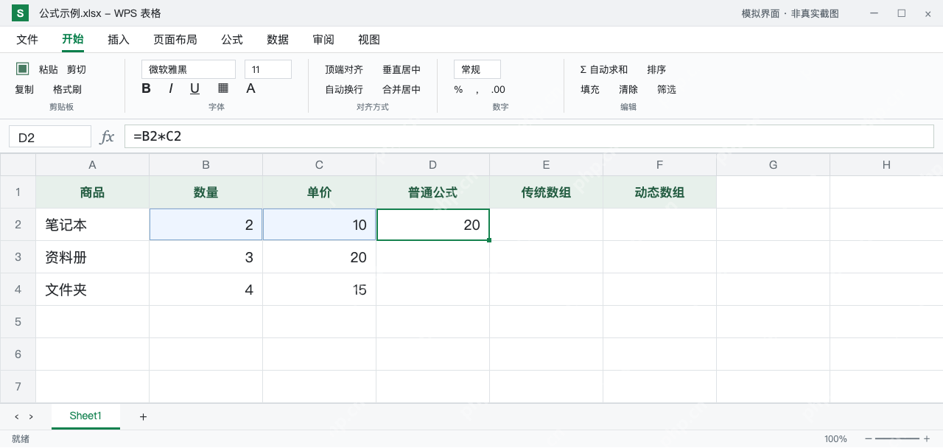Open the cell borders grid icon
Image resolution: width=943 pixels, height=448 pixels.
(223, 88)
